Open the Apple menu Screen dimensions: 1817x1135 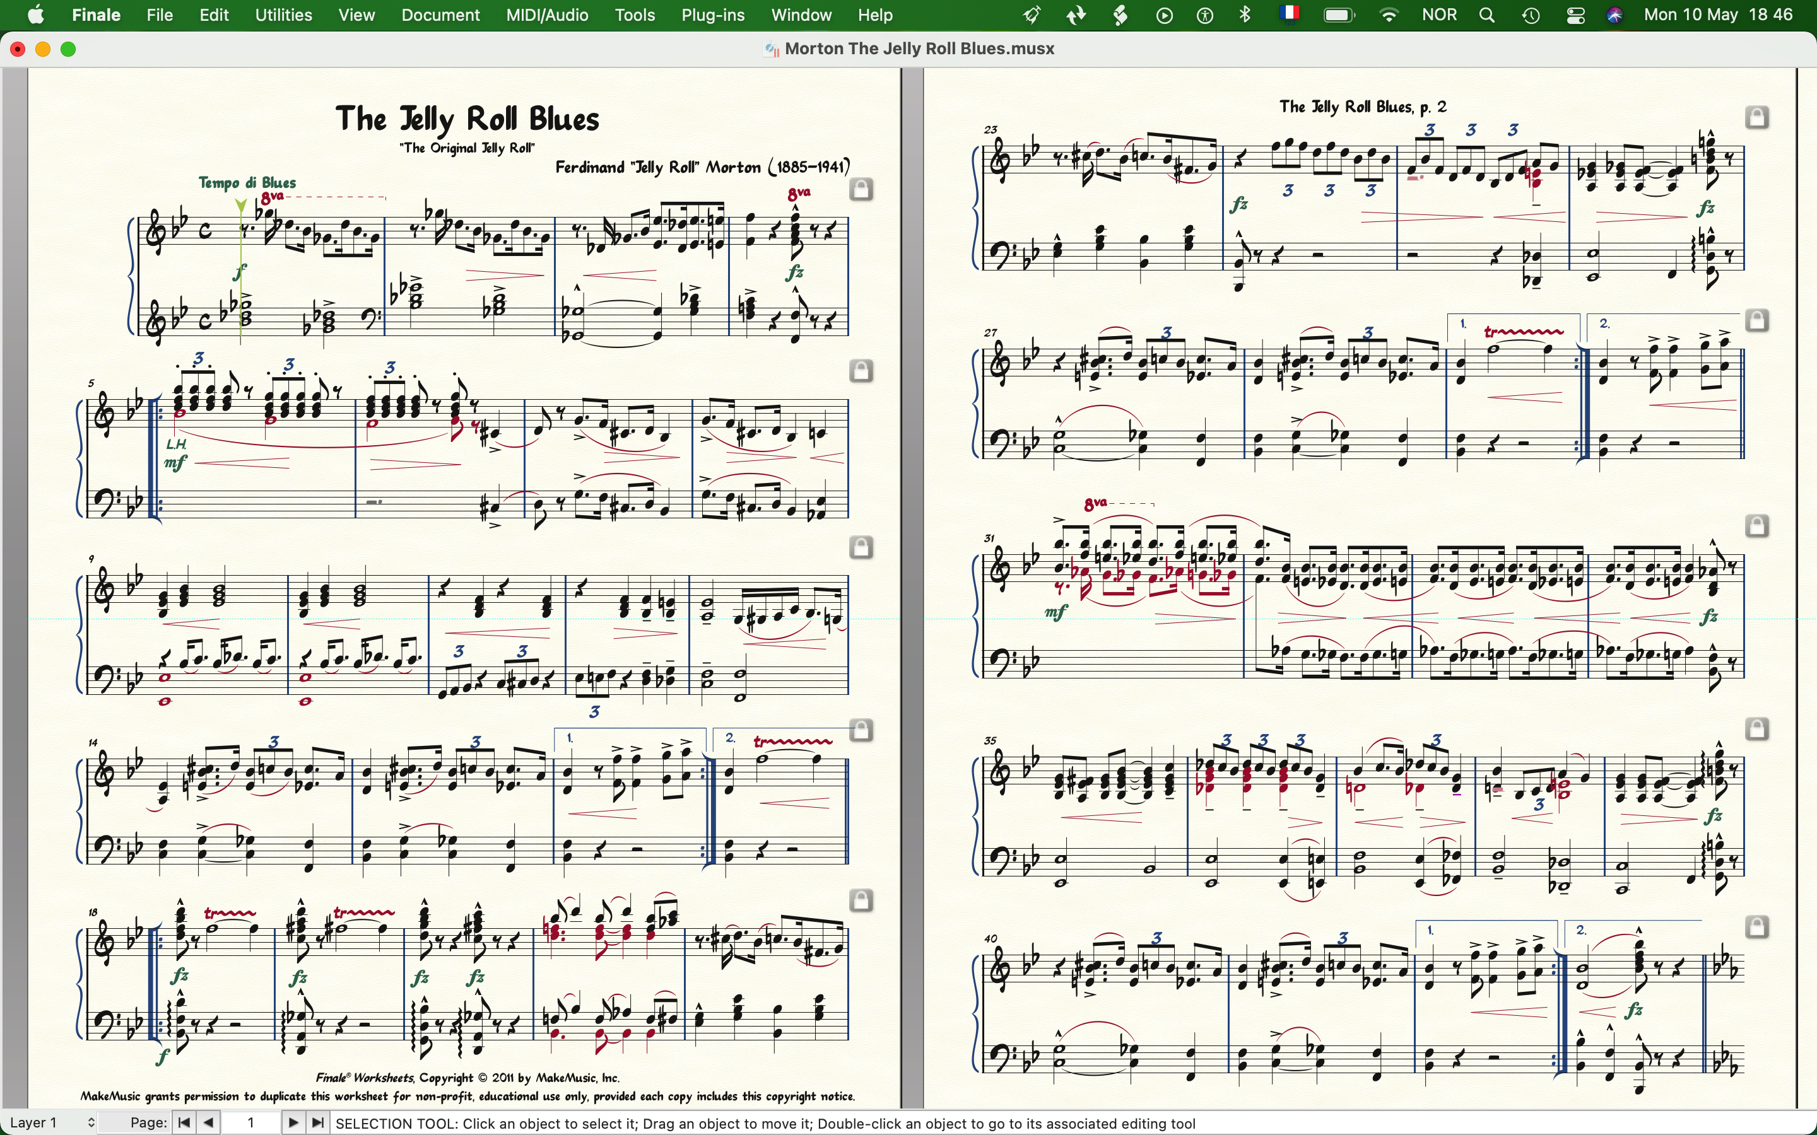(36, 15)
